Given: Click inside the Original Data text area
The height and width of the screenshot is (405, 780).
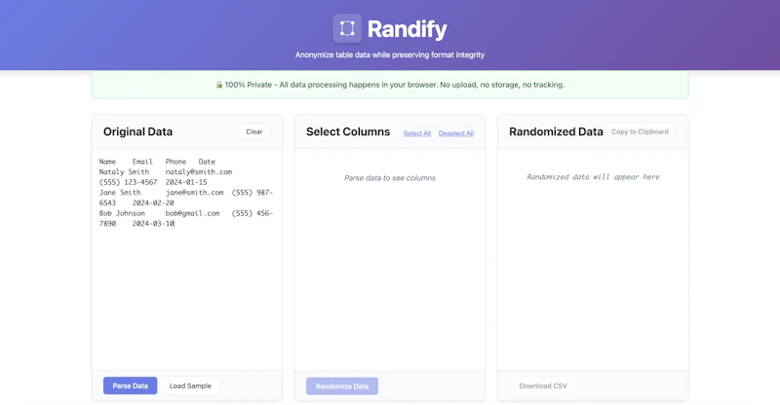Looking at the screenshot, I should pos(187,261).
